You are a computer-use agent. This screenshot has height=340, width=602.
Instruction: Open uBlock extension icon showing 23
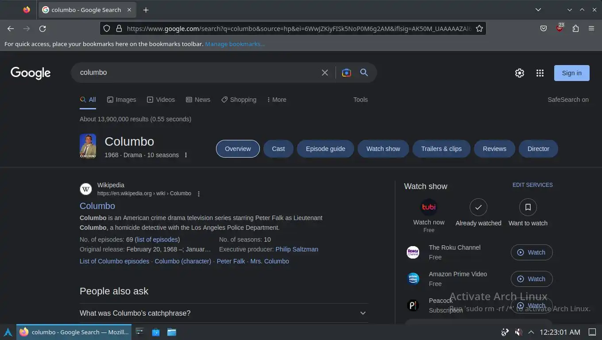coord(560,28)
